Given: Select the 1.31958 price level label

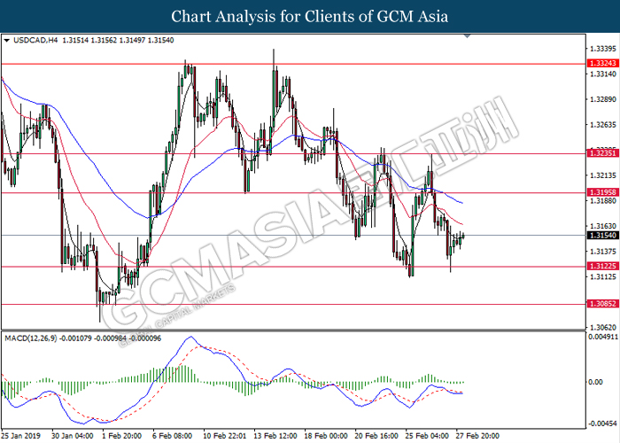Looking at the screenshot, I should (x=602, y=192).
